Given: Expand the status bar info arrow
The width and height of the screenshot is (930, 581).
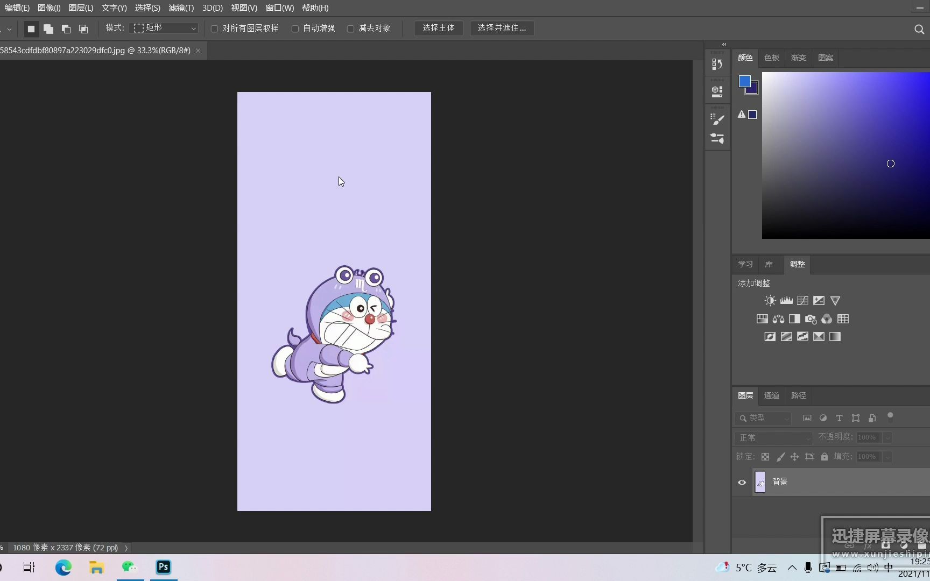Looking at the screenshot, I should tap(126, 548).
